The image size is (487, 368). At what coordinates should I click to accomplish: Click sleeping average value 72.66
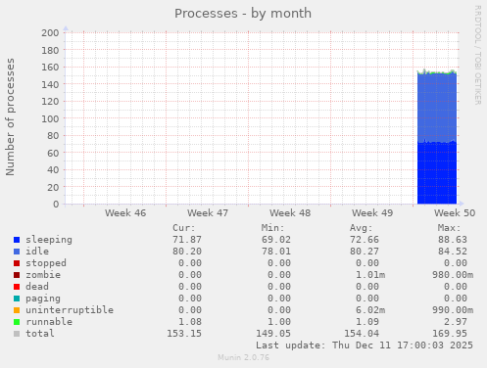coord(365,240)
